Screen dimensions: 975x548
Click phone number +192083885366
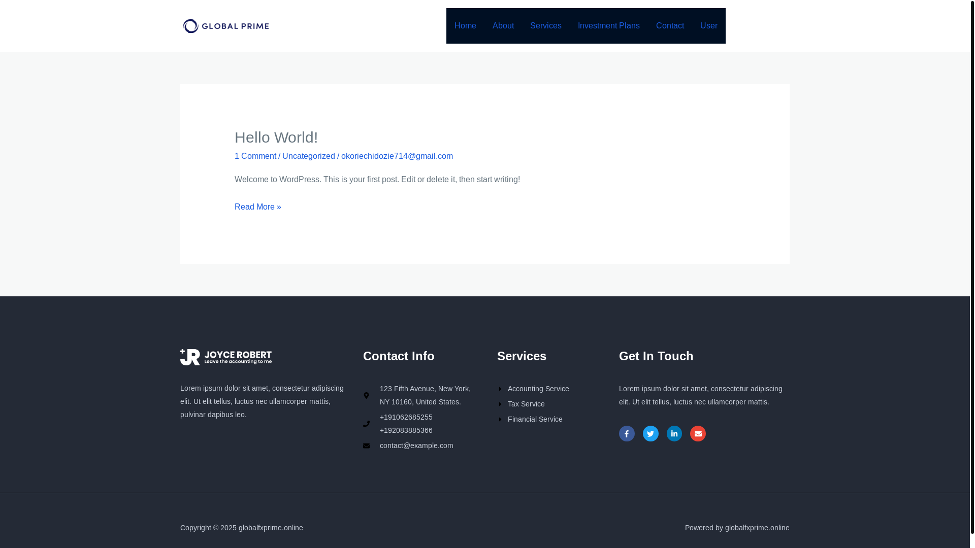tap(406, 430)
